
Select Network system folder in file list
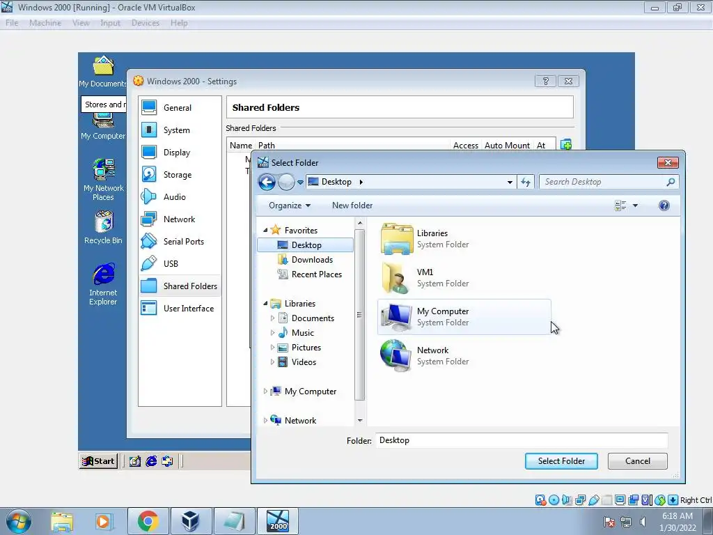(464, 356)
